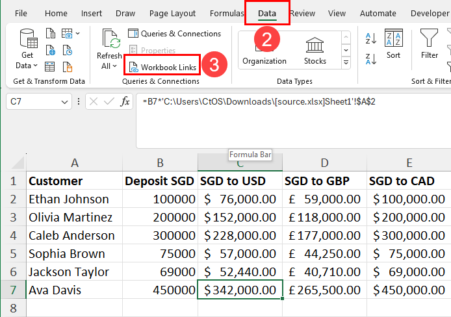Open the Sort dialog

pos(393,44)
